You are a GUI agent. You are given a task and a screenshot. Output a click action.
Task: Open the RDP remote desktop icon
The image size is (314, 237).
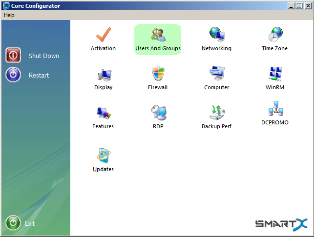click(159, 112)
